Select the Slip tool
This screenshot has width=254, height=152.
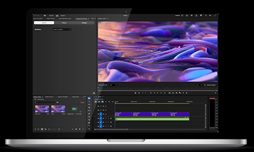click(89, 111)
